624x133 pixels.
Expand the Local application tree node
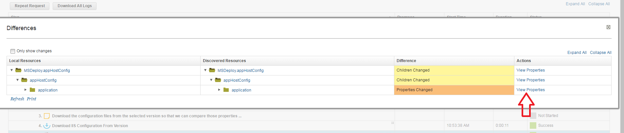pos(26,90)
